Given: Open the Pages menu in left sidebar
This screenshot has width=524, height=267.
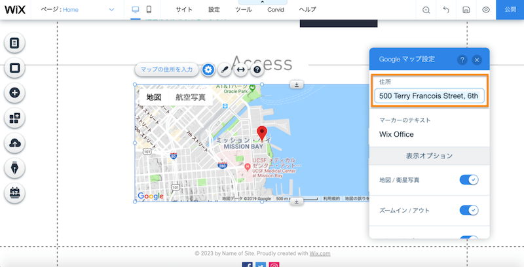Looking at the screenshot, I should tap(14, 43).
